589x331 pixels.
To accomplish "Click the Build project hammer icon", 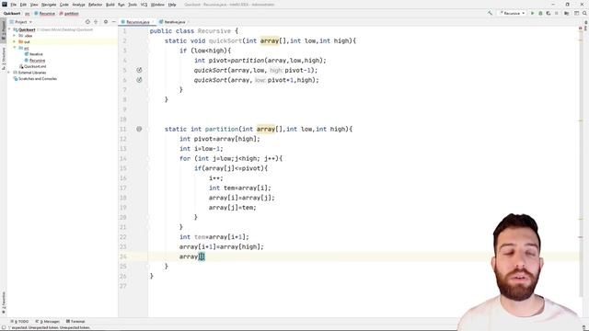I will [x=490, y=13].
